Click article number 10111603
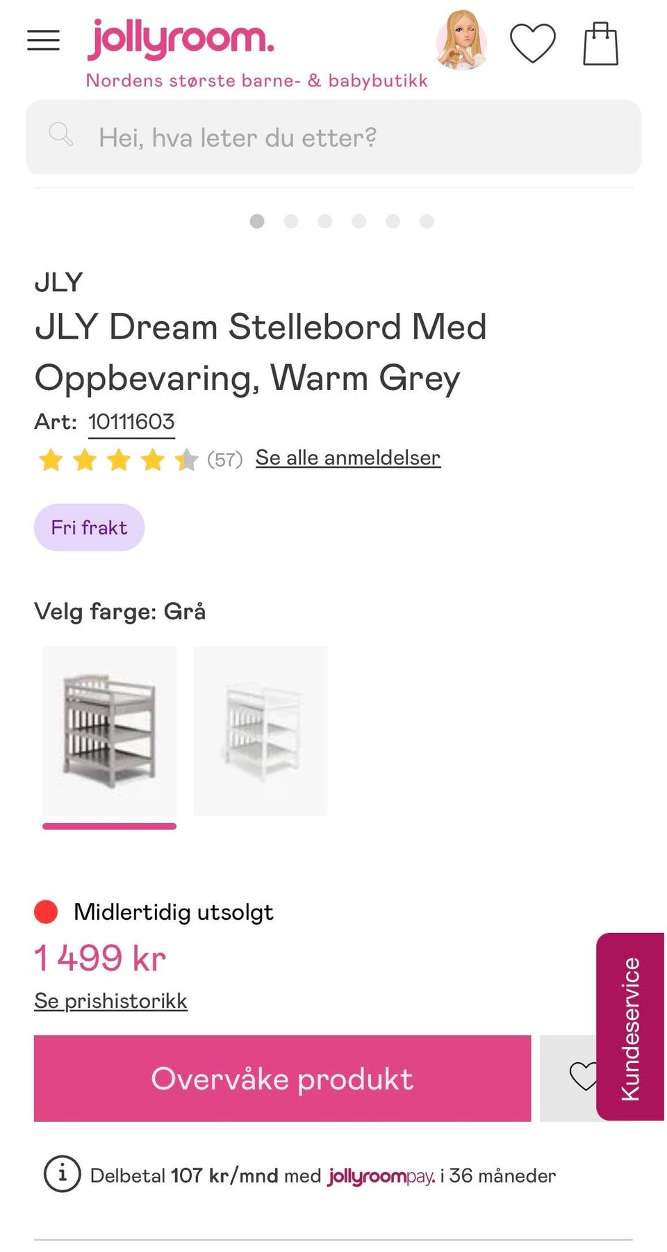Screen dimensions: 667x1252 click(131, 421)
